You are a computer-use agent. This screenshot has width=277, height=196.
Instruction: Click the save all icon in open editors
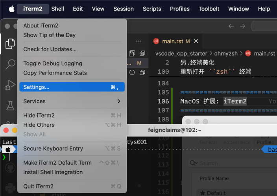click(132, 53)
